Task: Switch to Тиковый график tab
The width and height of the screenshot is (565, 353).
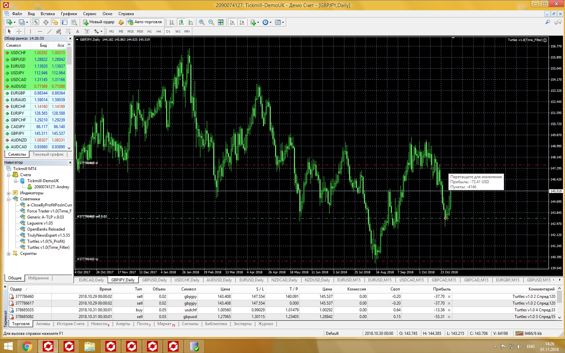Action: pos(48,154)
